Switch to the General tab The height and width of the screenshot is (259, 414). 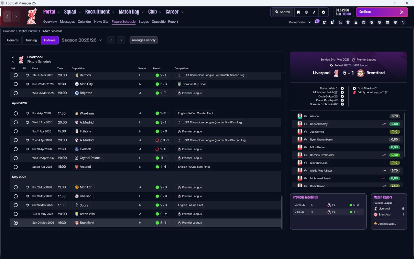pos(13,40)
